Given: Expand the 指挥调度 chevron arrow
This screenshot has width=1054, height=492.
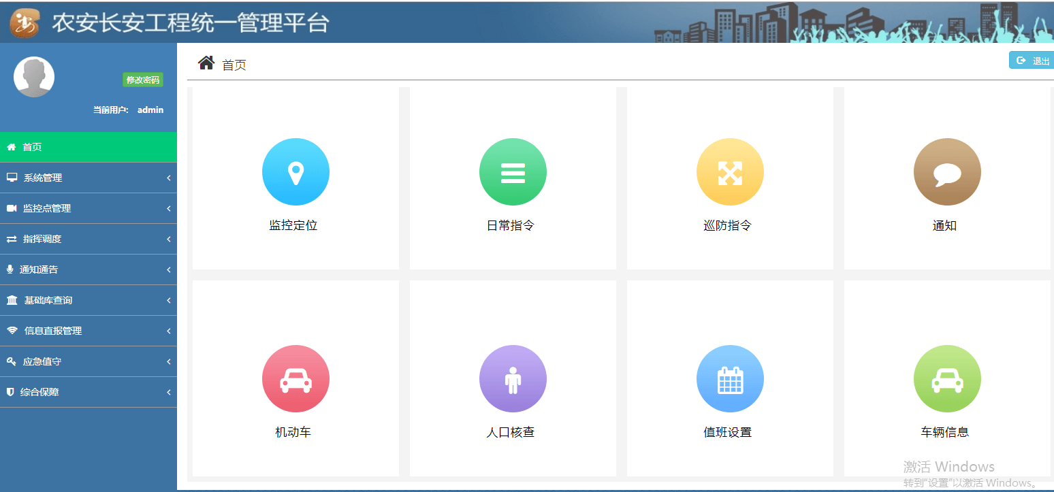Looking at the screenshot, I should click(168, 239).
